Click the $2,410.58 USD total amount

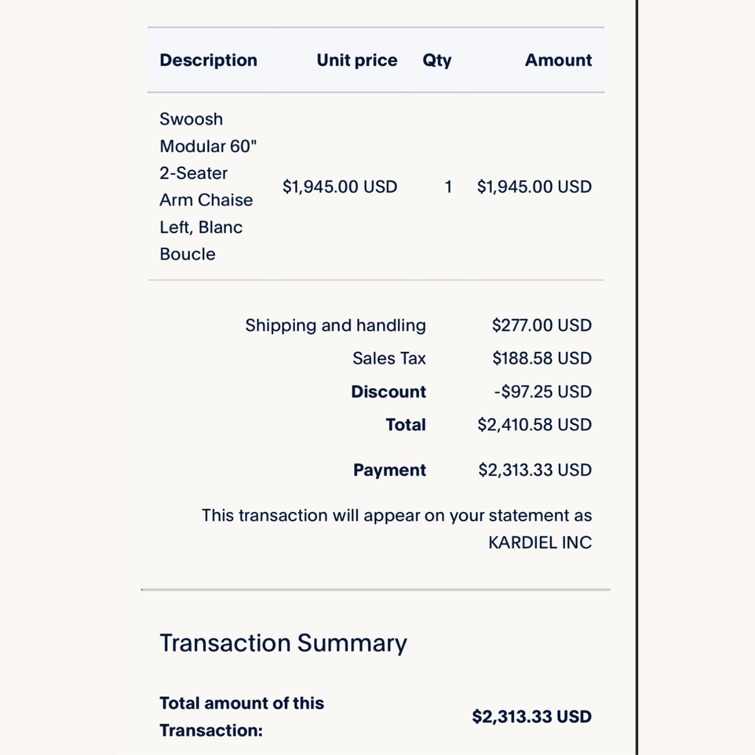(x=534, y=425)
